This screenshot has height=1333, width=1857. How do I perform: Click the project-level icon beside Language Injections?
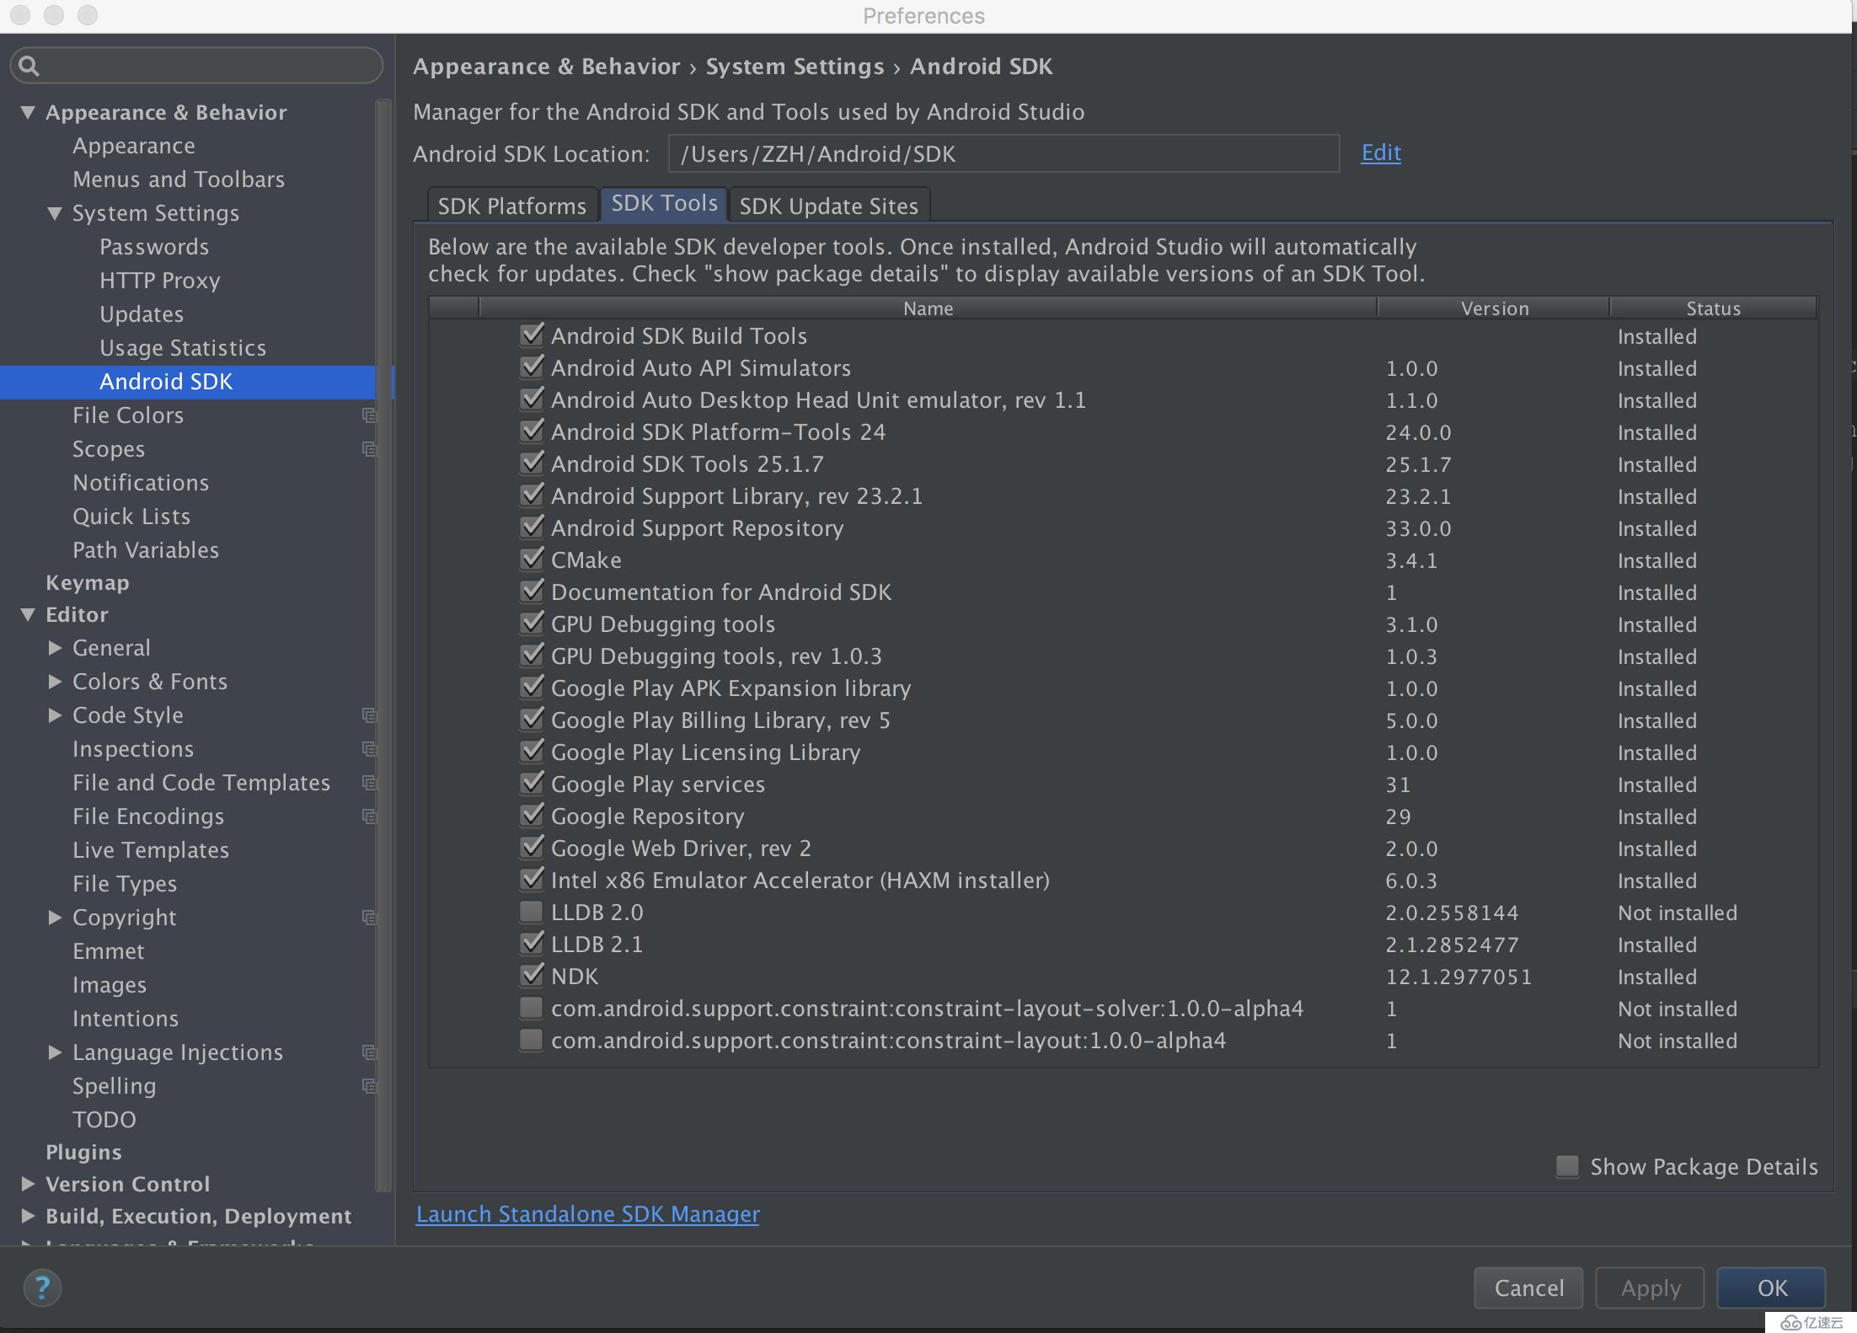point(369,1052)
